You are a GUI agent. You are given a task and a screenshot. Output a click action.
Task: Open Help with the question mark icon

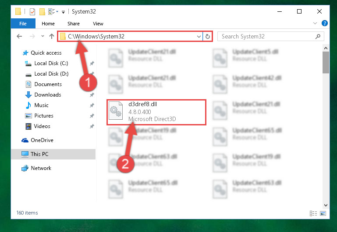(325, 23)
